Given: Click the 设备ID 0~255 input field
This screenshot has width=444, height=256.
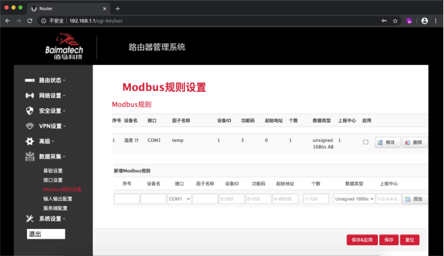Looking at the screenshot, I should point(232,199).
